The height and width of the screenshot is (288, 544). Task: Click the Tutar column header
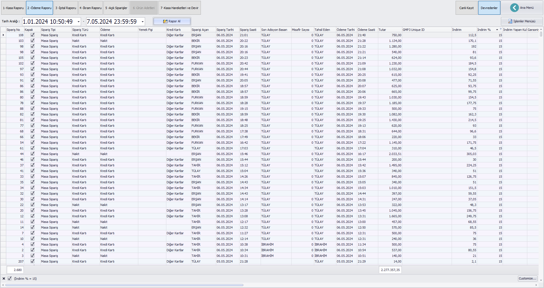point(390,30)
